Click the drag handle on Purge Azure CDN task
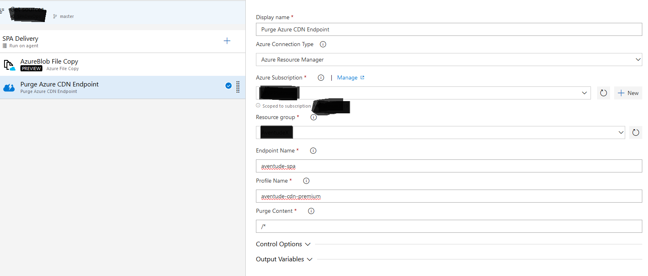The width and height of the screenshot is (648, 276). coord(238,87)
